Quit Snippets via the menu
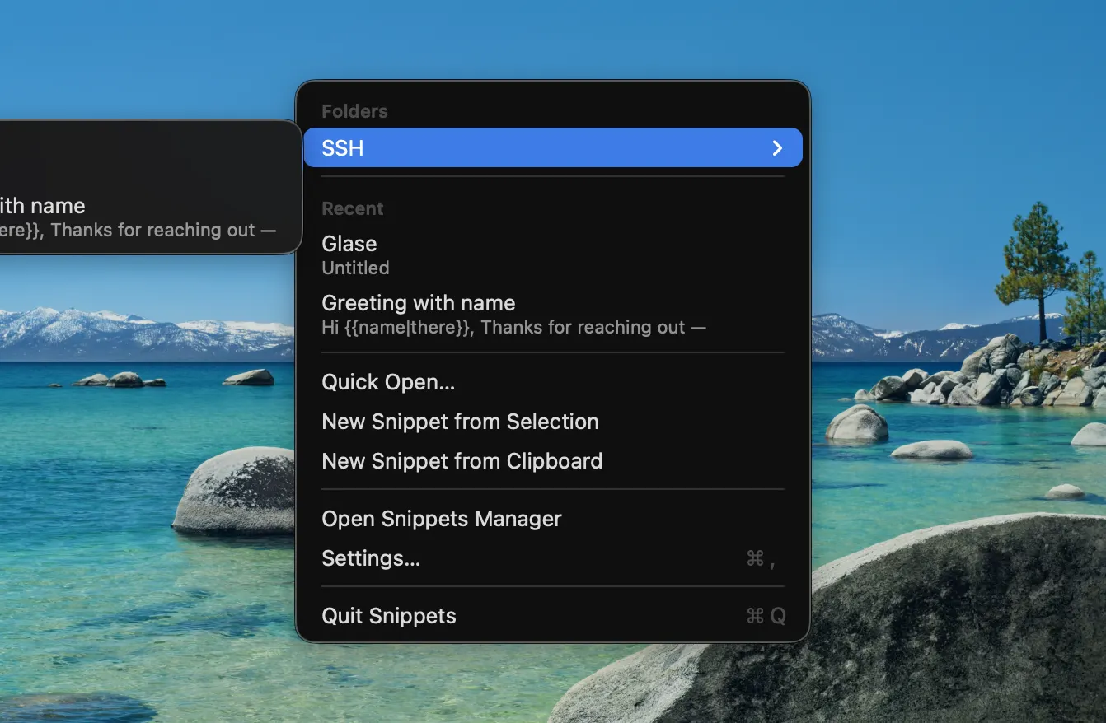Image resolution: width=1106 pixels, height=723 pixels. pyautogui.click(x=552, y=616)
